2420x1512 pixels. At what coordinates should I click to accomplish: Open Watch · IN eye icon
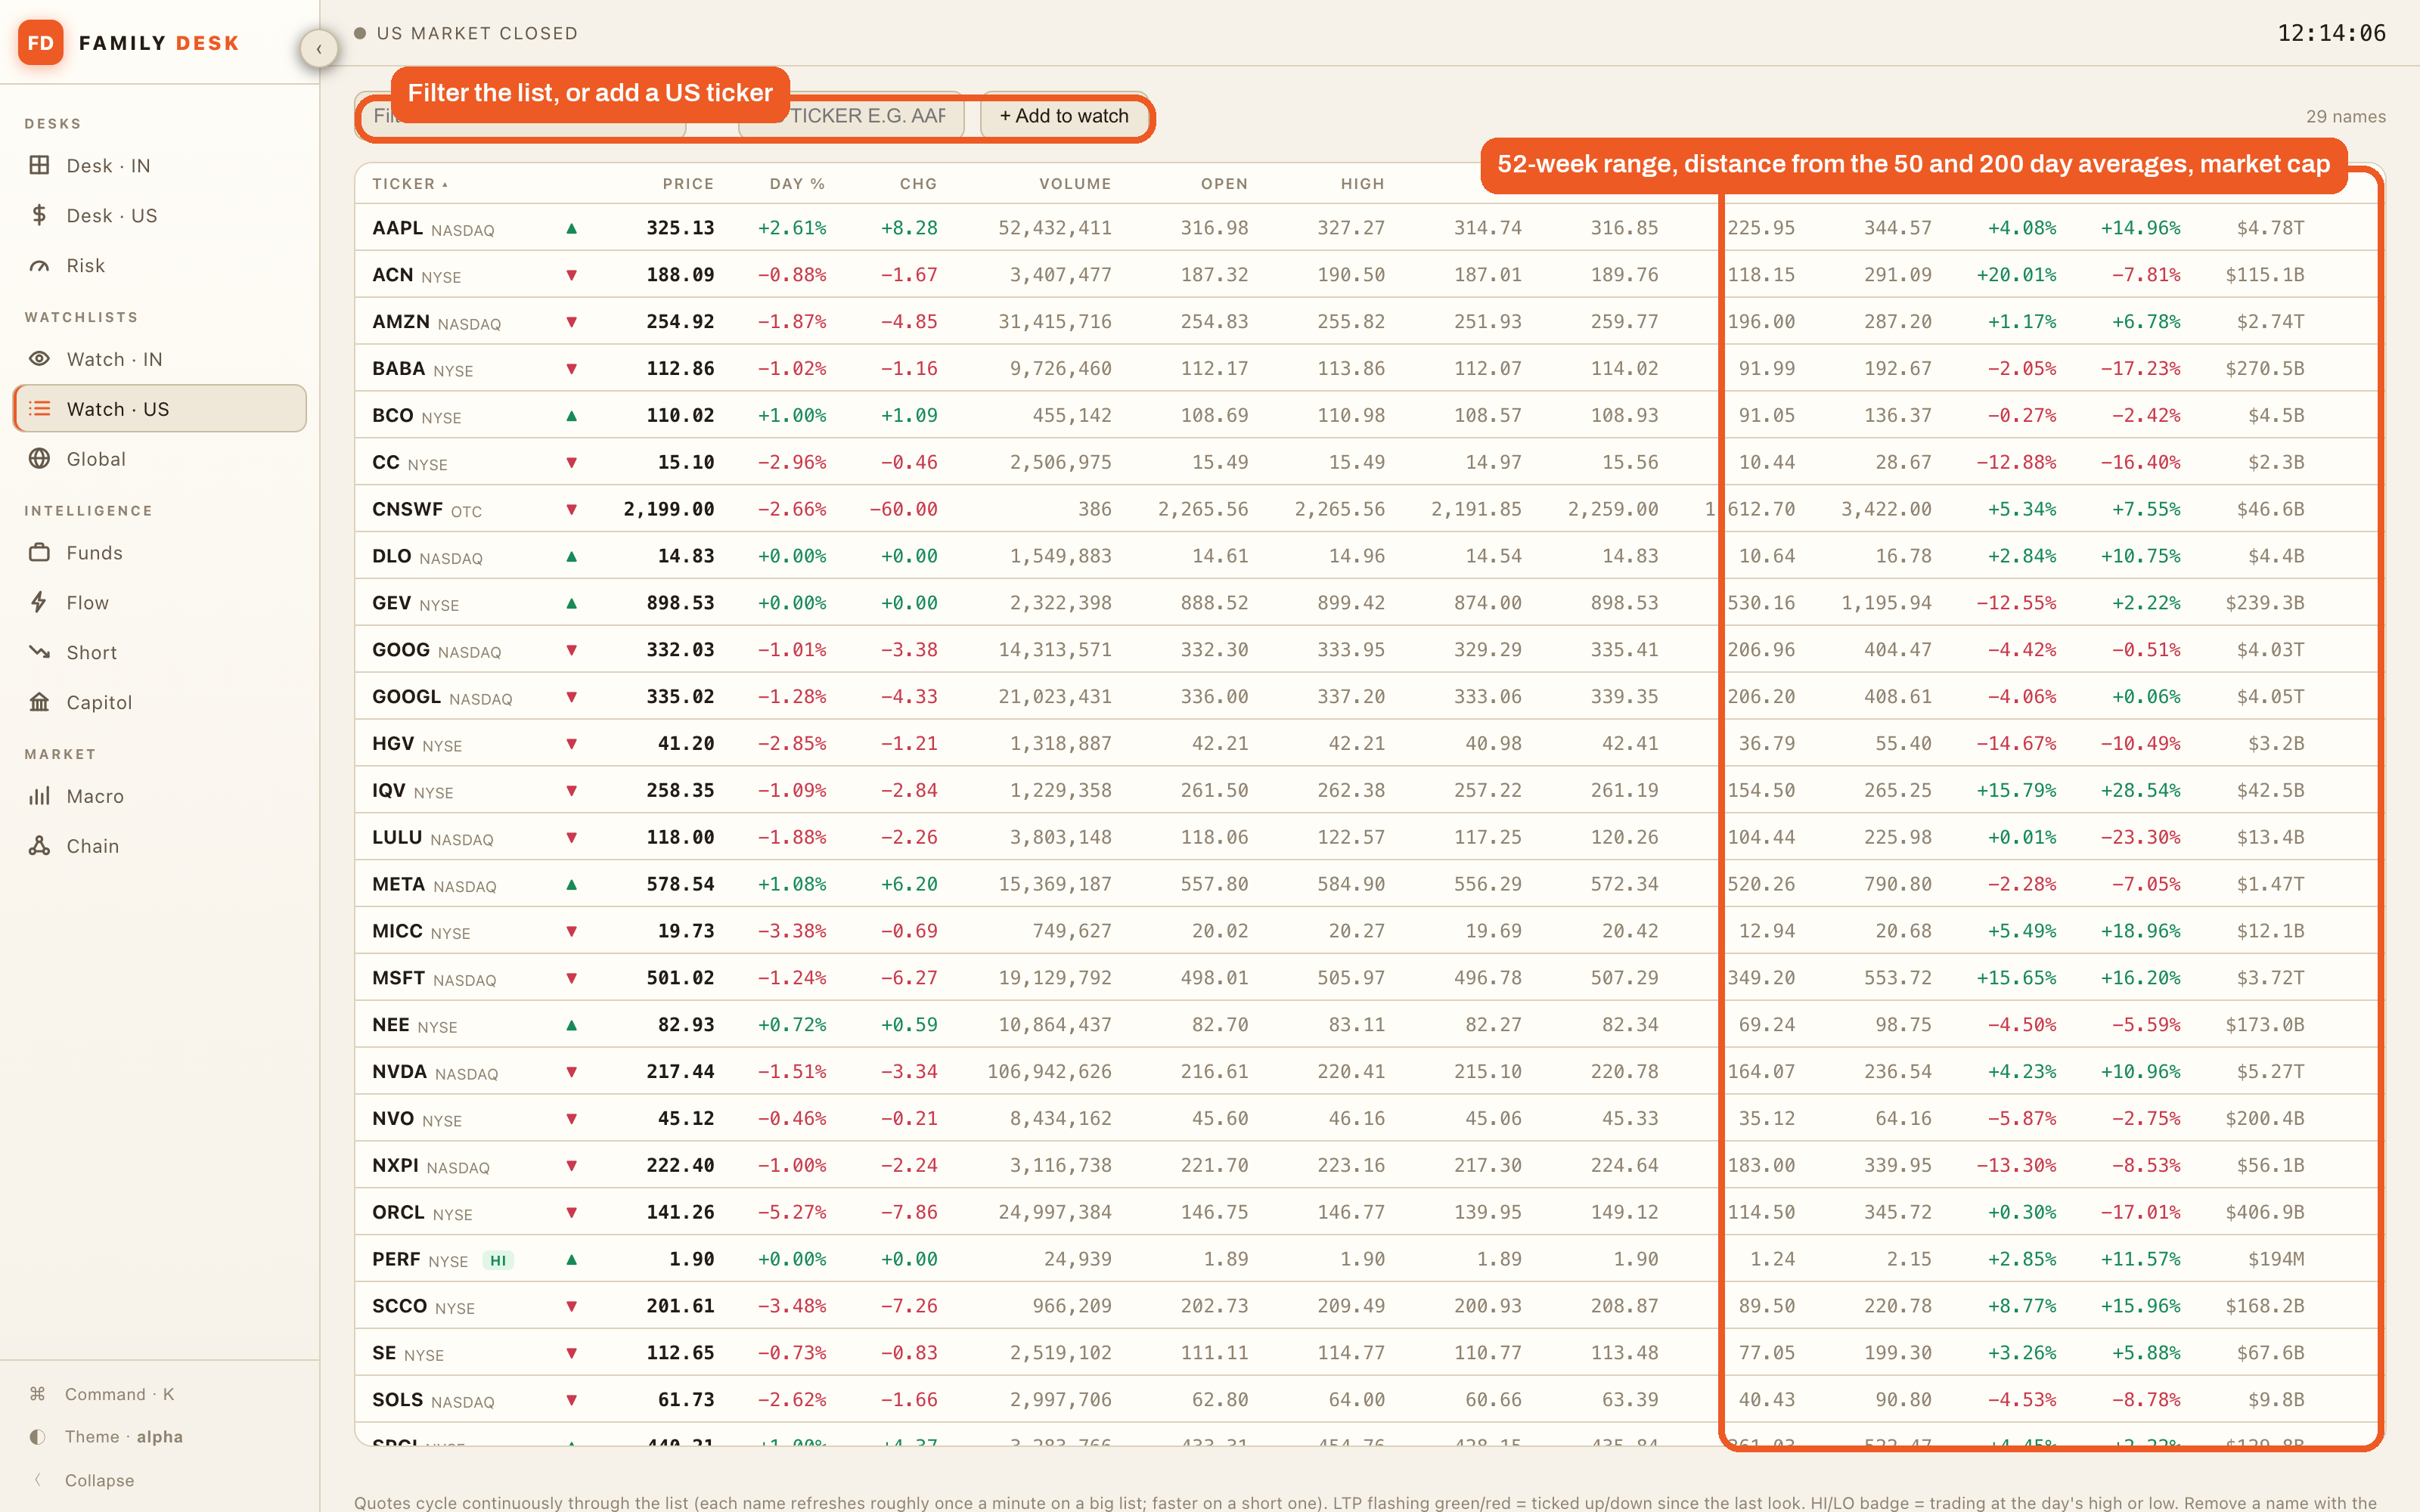click(x=39, y=359)
